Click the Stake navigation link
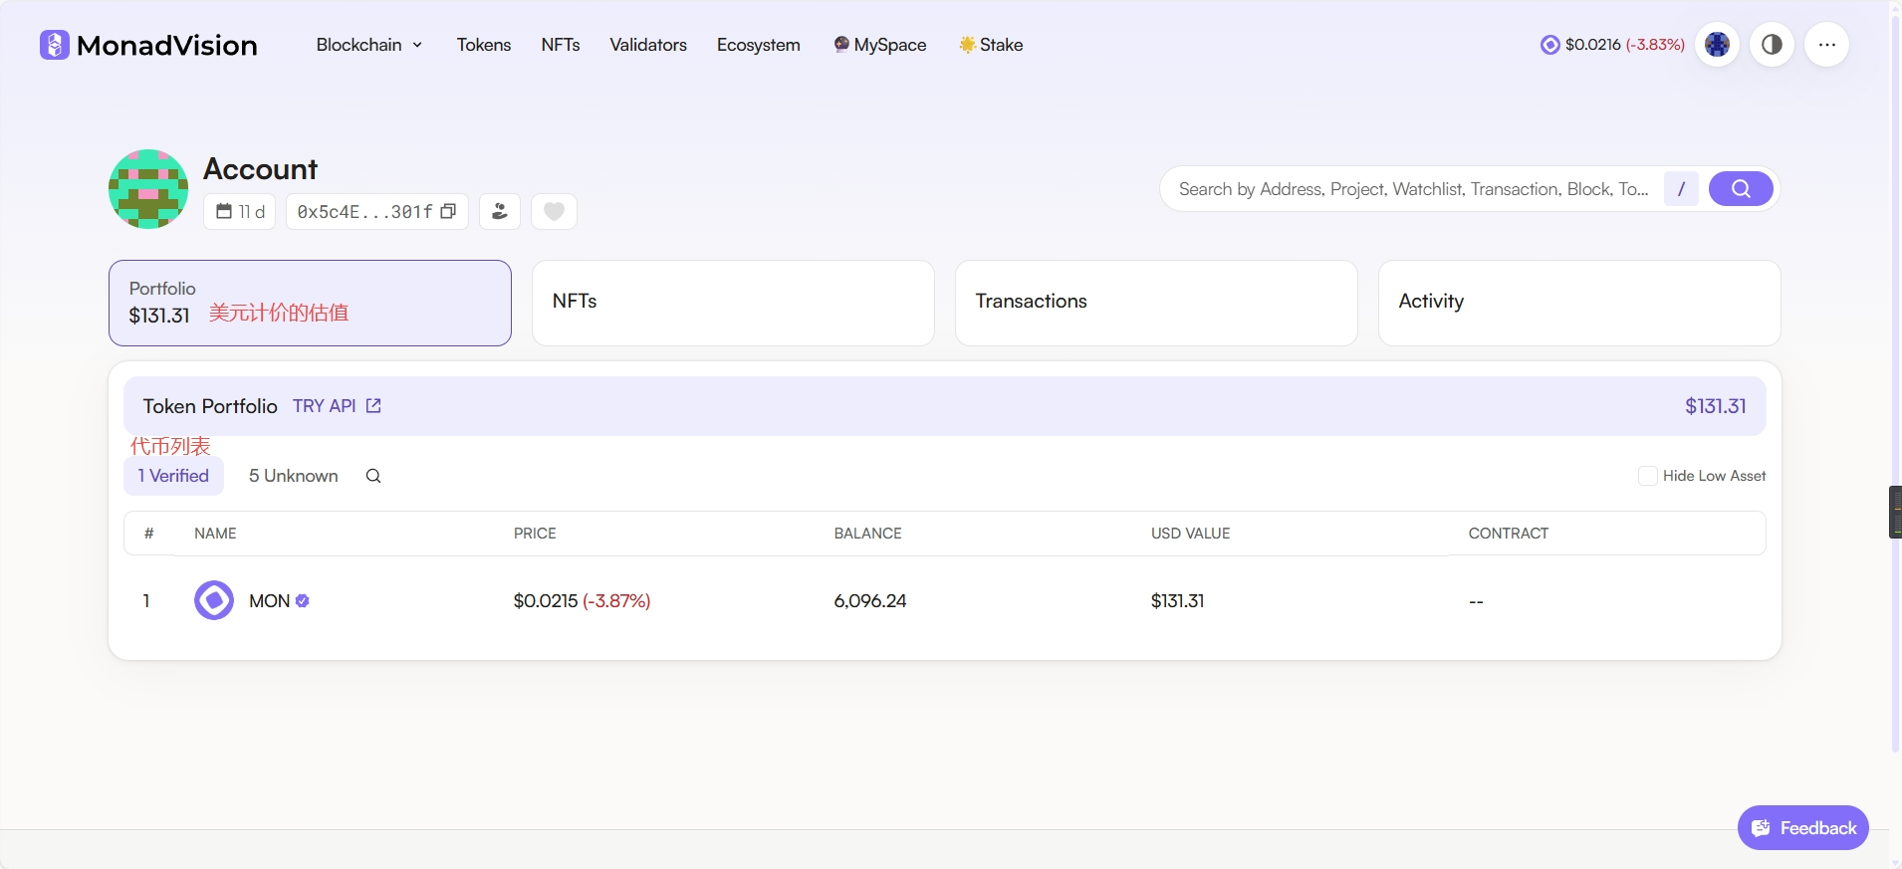The image size is (1902, 869). (991, 45)
